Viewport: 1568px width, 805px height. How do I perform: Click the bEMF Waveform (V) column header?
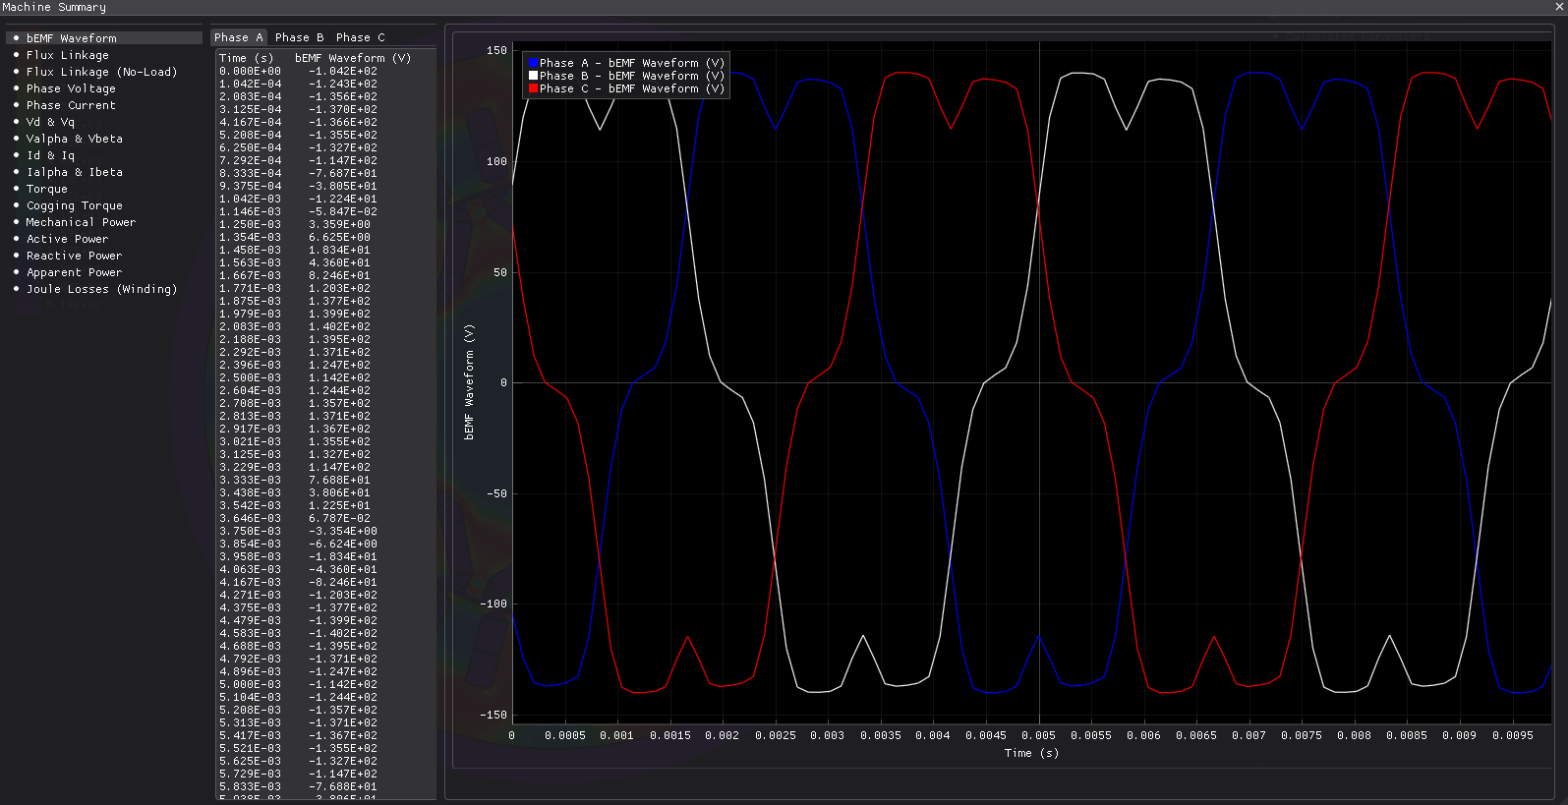pos(353,58)
